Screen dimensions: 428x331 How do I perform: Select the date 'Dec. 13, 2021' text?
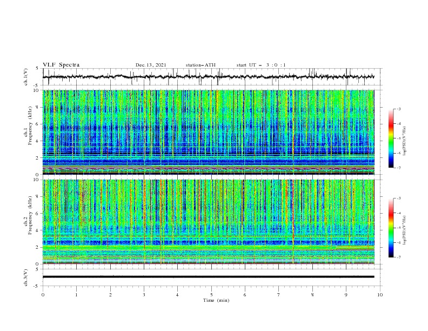[x=151, y=65]
